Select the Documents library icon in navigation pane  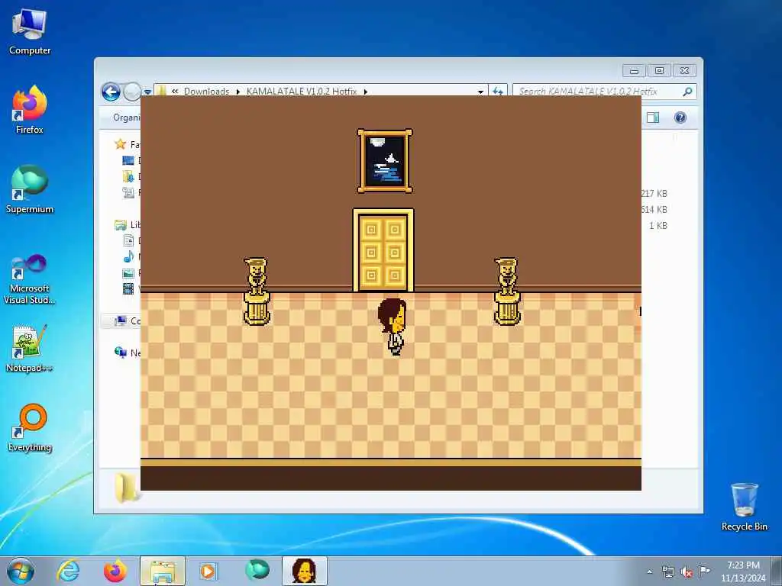(x=128, y=240)
